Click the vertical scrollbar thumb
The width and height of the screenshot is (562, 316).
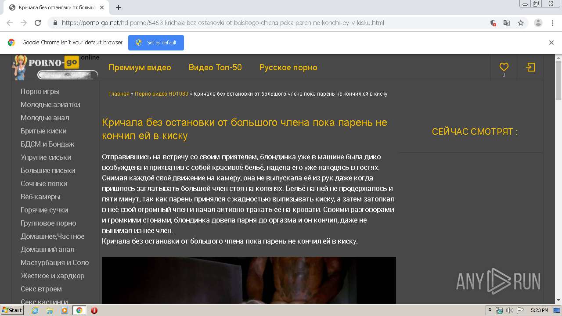[x=558, y=81]
